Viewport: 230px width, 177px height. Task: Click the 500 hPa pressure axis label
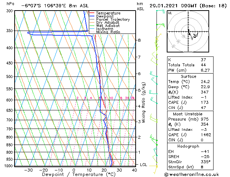(10, 77)
